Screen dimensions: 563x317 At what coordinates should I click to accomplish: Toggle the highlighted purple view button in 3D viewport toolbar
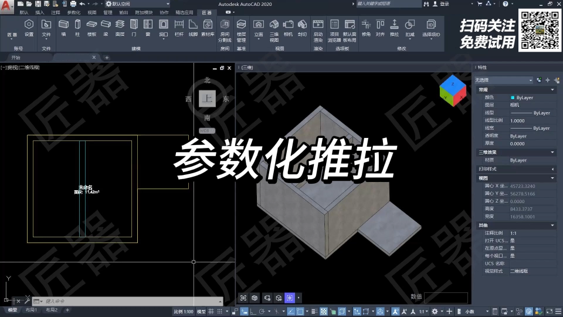click(x=290, y=298)
